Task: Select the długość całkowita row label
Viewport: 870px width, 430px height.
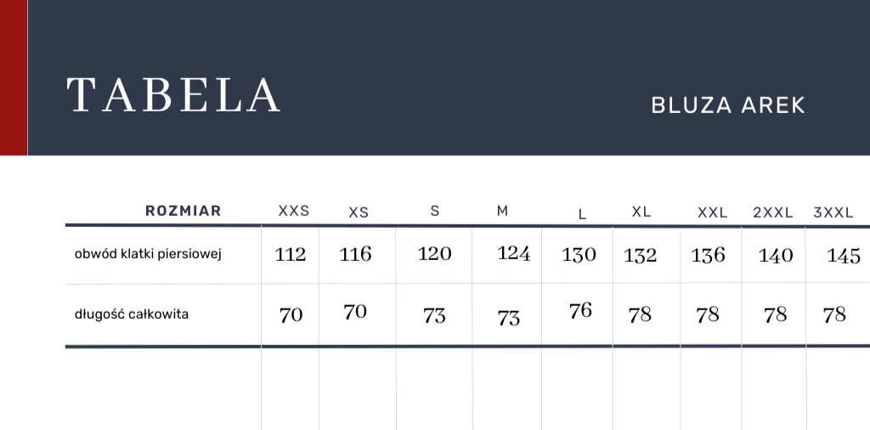Action: click(132, 314)
